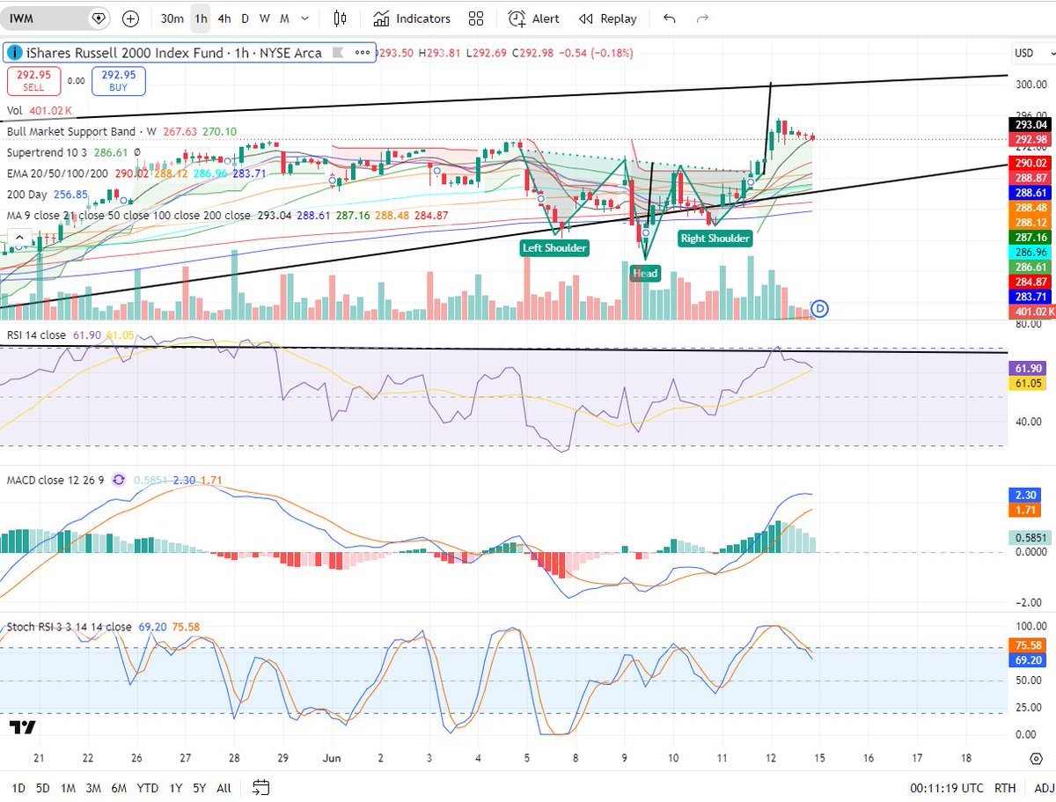
Task: Set range to 1Y
Action: 175,787
